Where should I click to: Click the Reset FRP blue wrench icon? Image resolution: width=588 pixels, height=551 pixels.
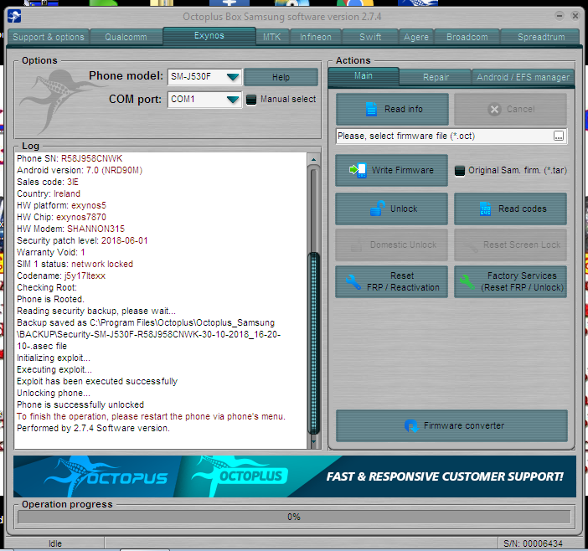[353, 282]
